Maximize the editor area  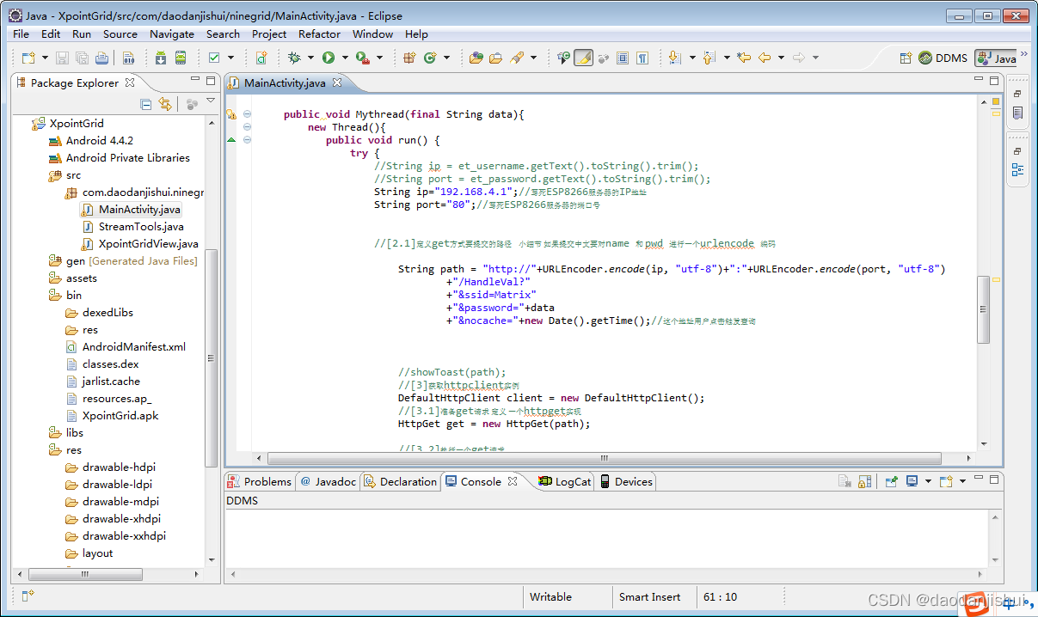pyautogui.click(x=994, y=80)
